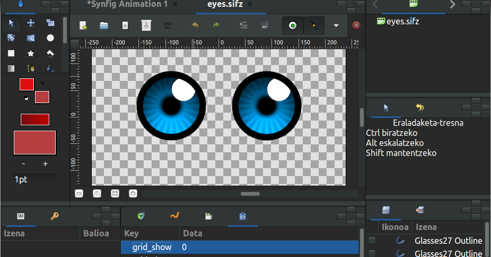Reset colors to black and white
The height and width of the screenshot is (257, 491).
click(27, 98)
